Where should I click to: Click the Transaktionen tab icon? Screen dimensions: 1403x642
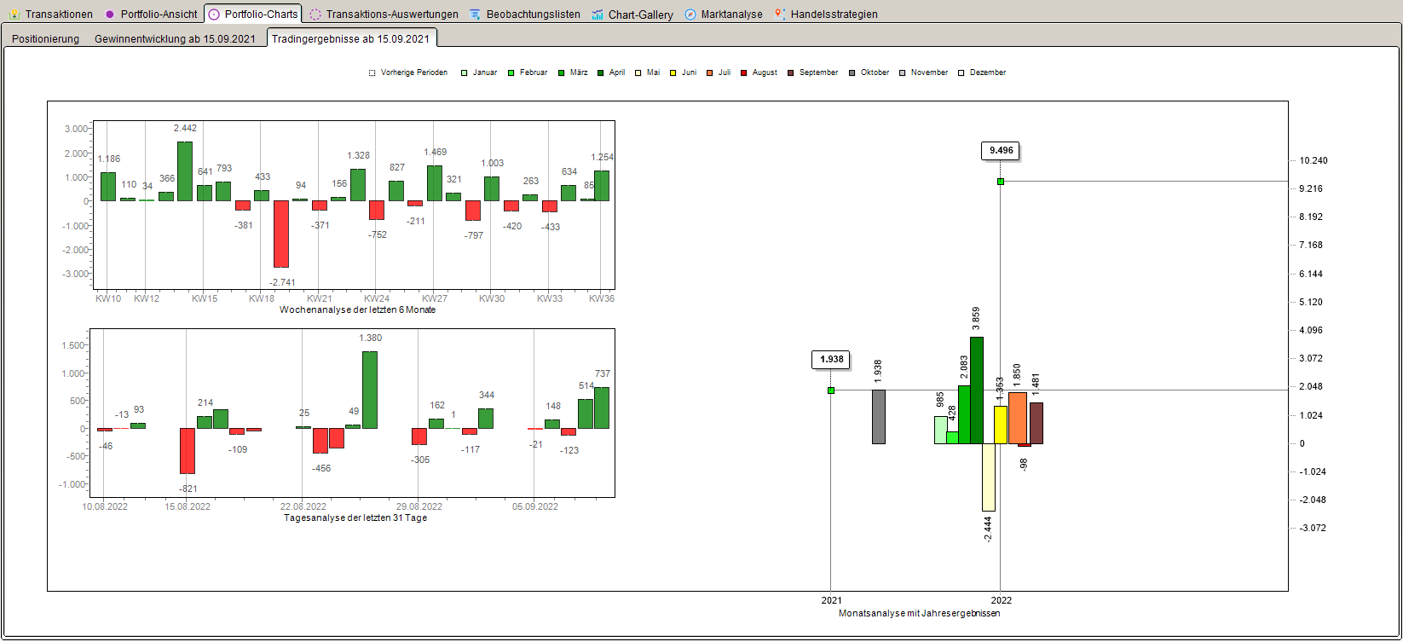click(x=14, y=14)
